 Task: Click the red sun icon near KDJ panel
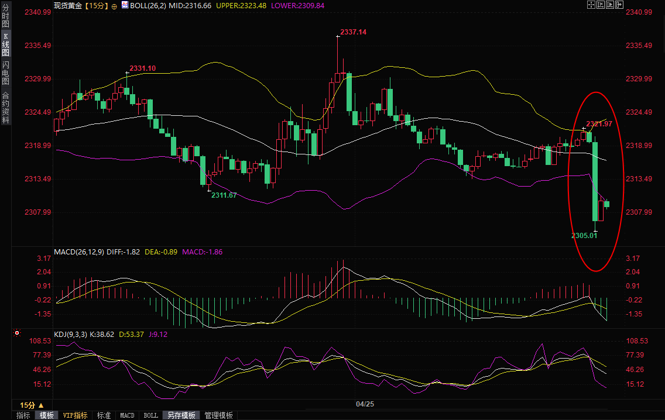coord(17,333)
